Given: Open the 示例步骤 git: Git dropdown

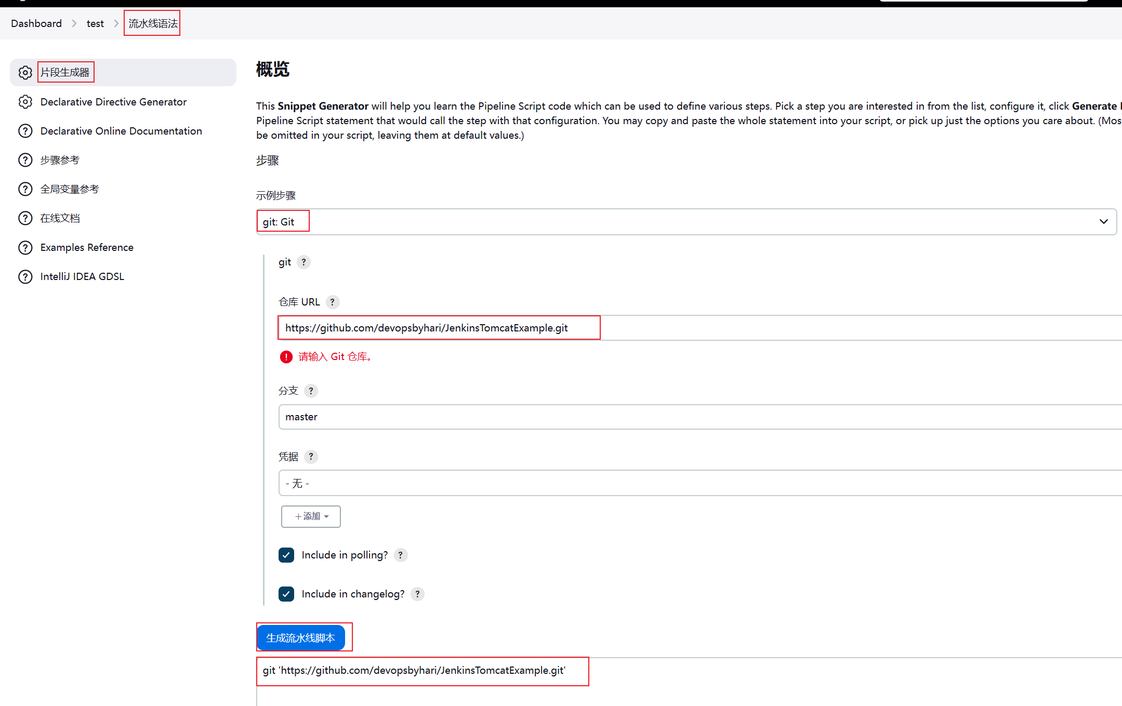Looking at the screenshot, I should pyautogui.click(x=686, y=222).
